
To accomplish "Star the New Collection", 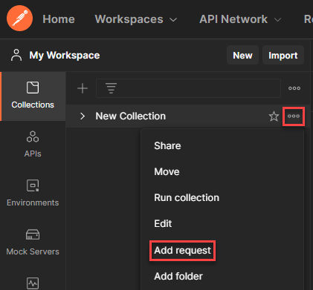I will click(274, 116).
